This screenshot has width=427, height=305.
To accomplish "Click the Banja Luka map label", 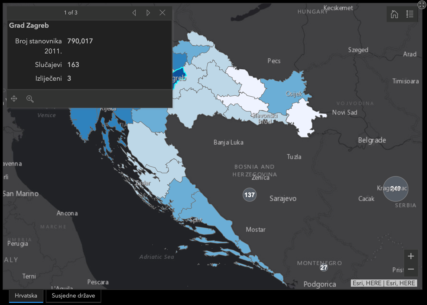I will tap(228, 142).
